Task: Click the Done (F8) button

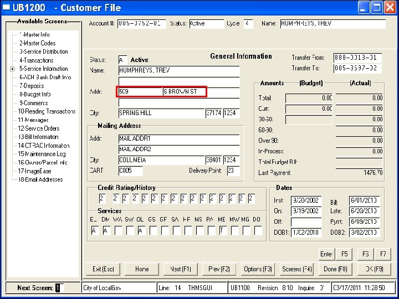Action: [335, 269]
